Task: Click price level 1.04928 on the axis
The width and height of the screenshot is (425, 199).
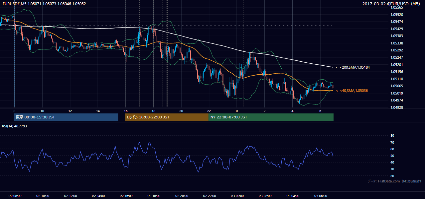Action: click(x=397, y=107)
